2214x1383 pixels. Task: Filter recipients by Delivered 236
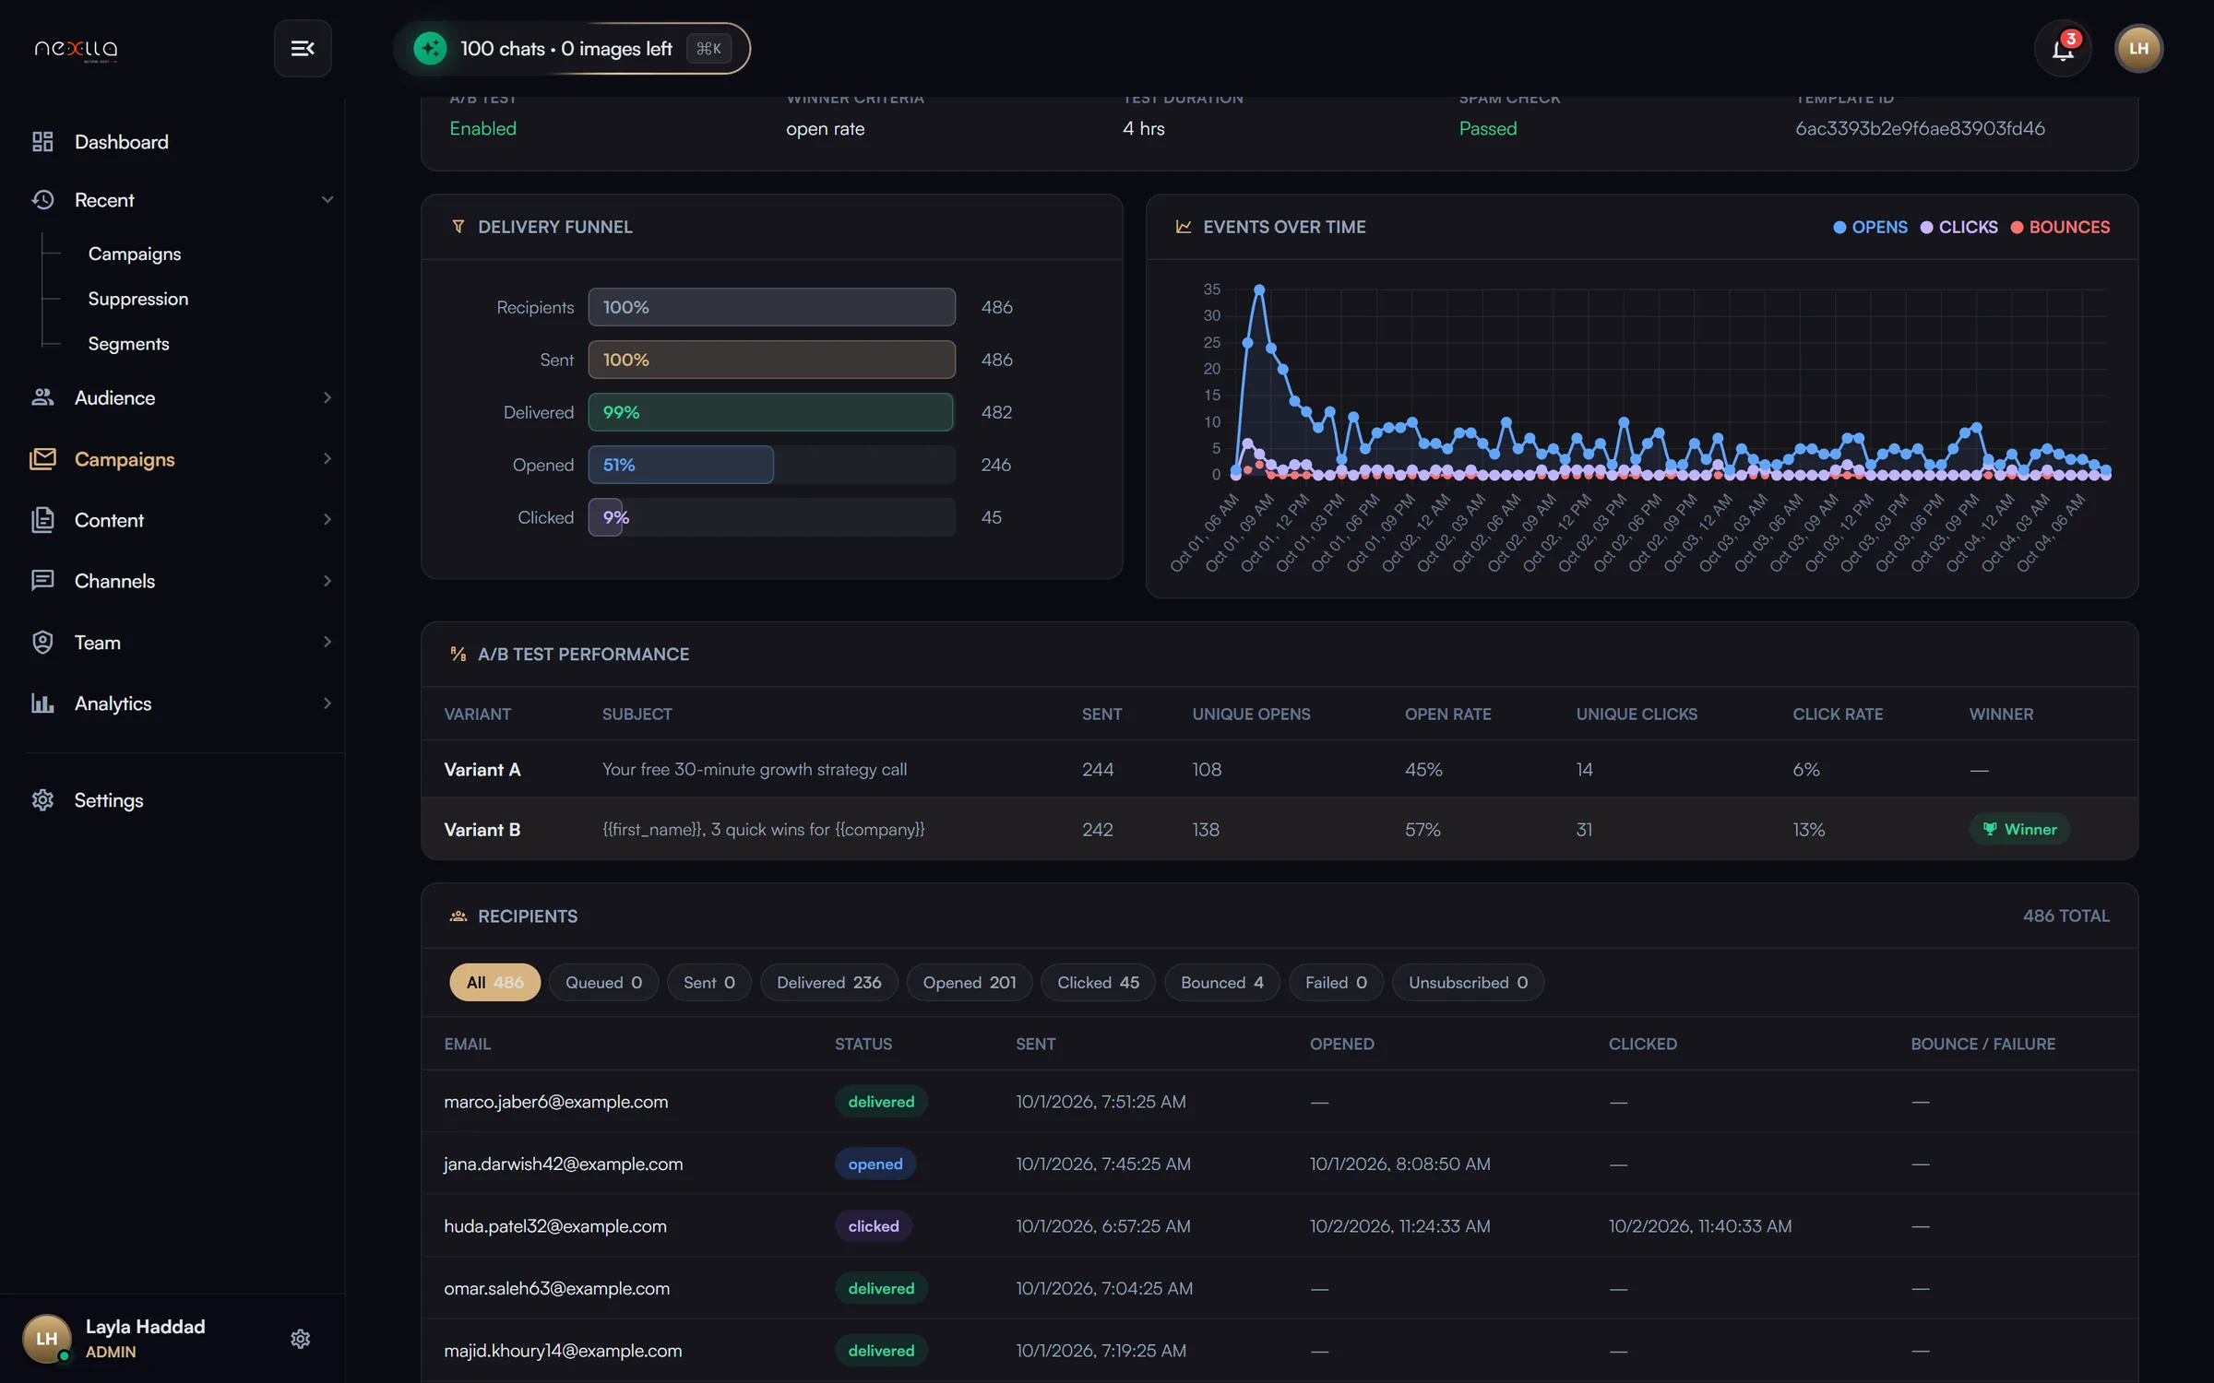828,982
